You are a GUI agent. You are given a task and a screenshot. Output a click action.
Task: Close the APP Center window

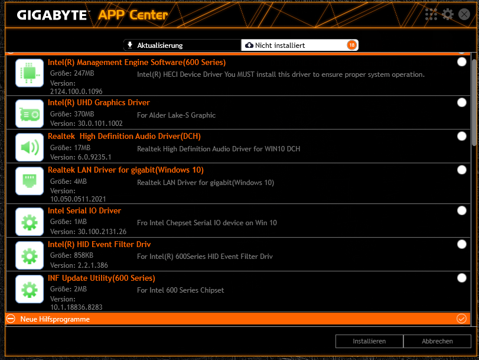pos(464,14)
